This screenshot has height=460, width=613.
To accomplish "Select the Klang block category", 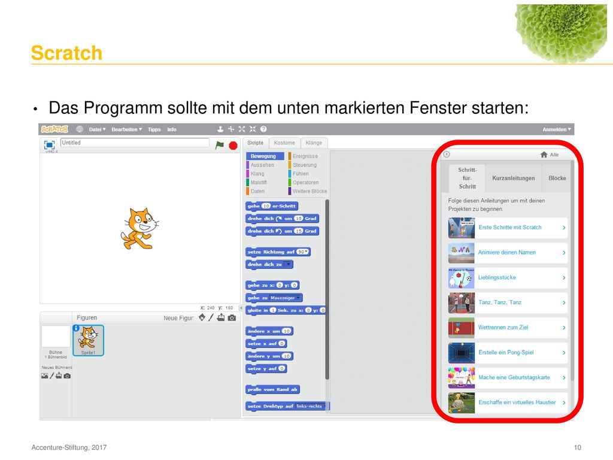I will (x=257, y=174).
